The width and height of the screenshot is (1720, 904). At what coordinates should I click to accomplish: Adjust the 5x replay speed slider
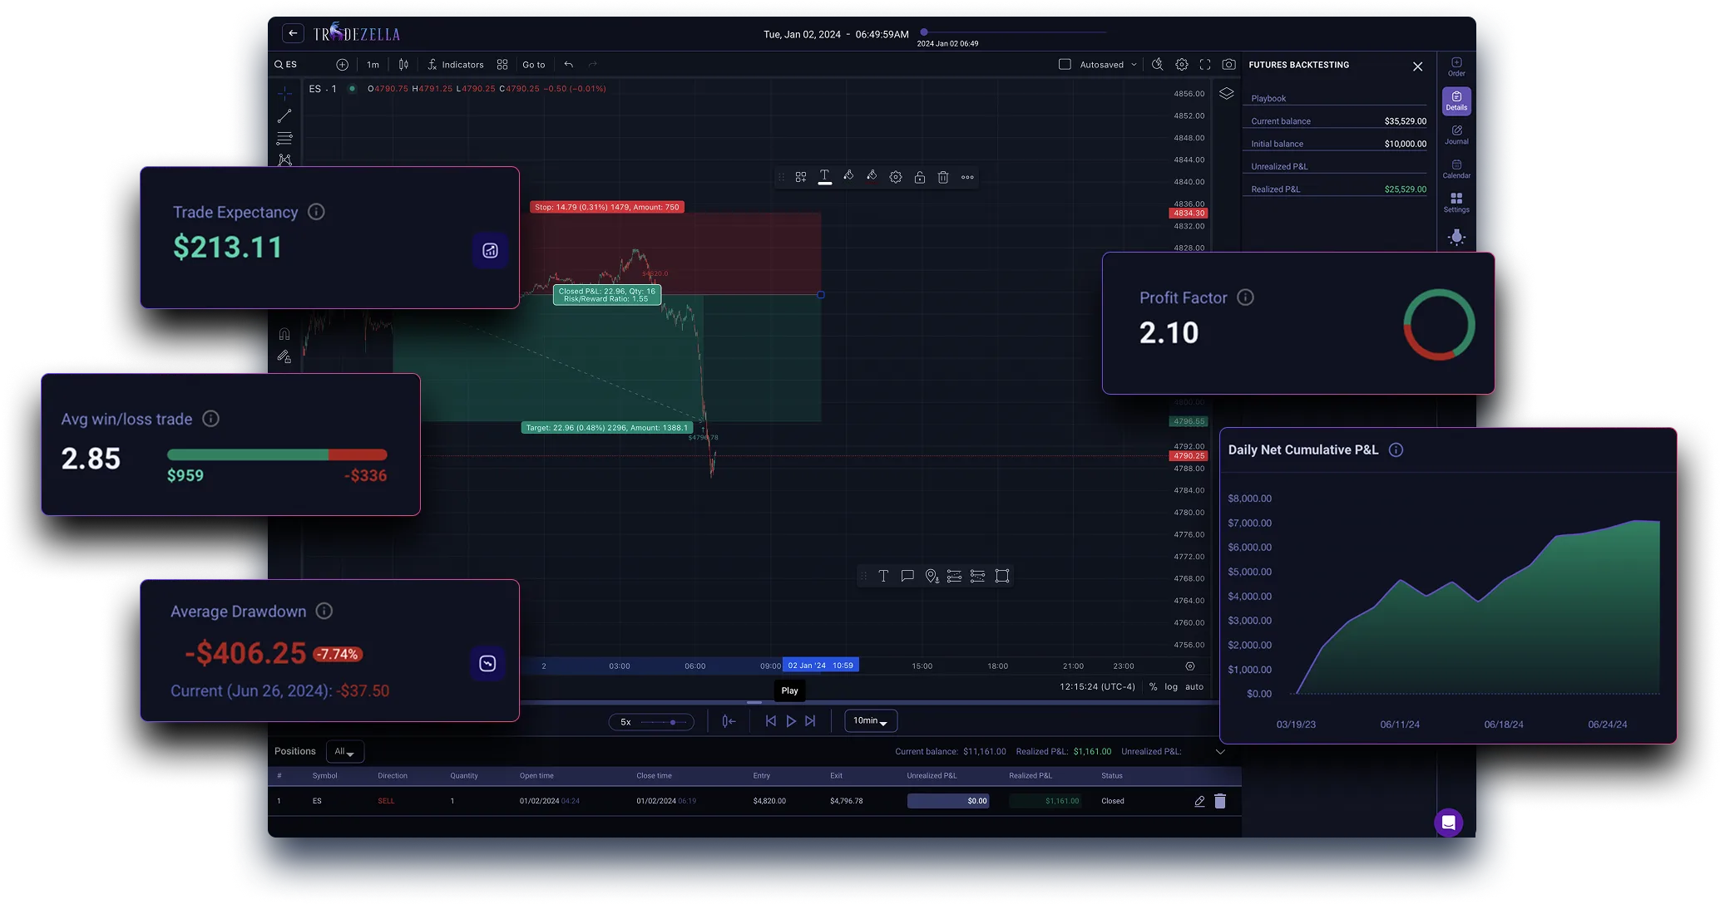tap(672, 722)
